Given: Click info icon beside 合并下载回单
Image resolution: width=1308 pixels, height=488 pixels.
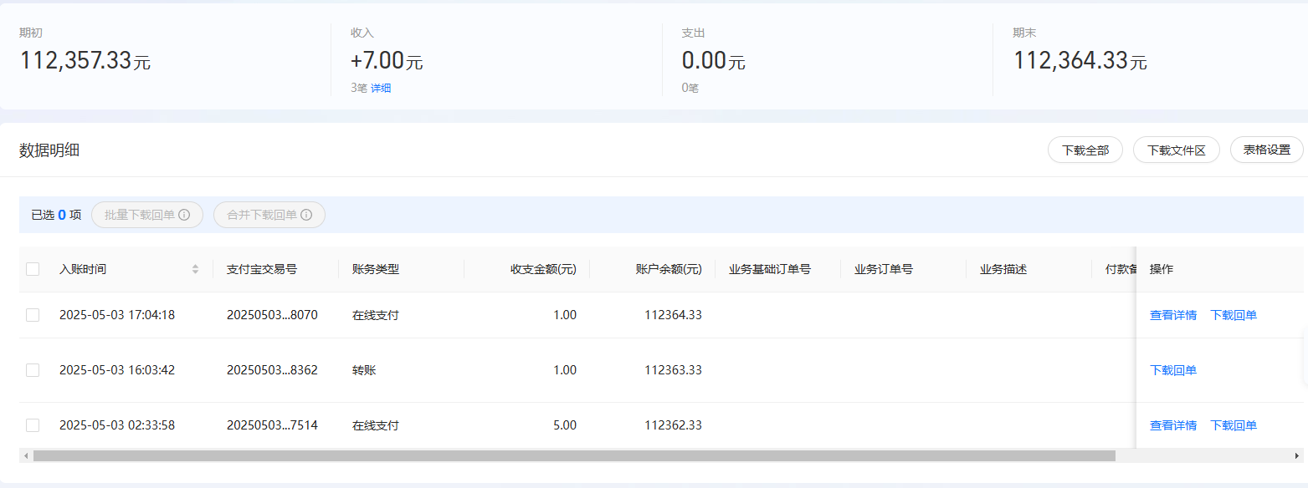Looking at the screenshot, I should point(306,215).
